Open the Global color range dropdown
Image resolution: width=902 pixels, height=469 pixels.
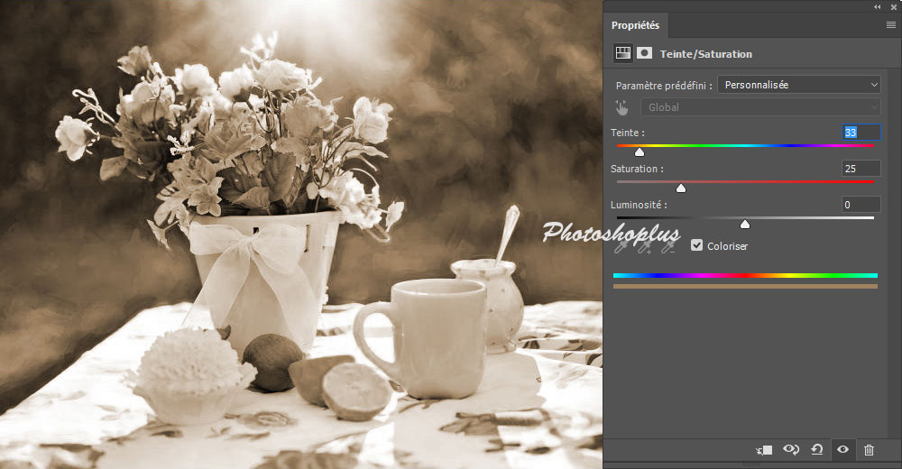tap(759, 107)
